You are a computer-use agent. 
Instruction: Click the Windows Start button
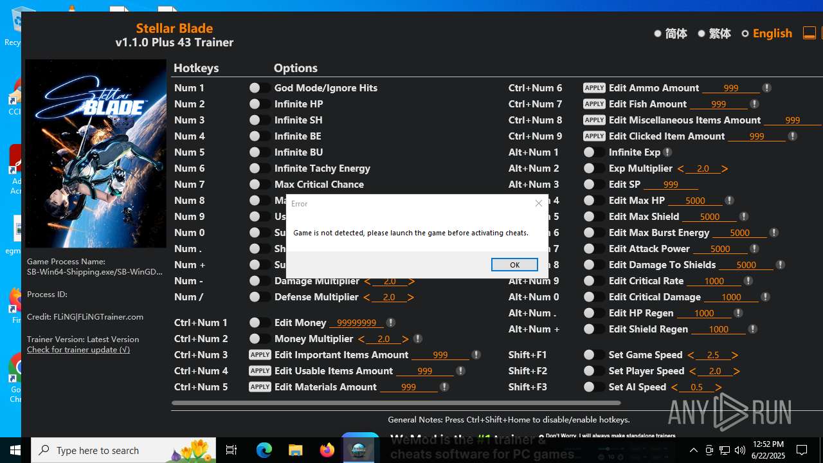coord(15,450)
